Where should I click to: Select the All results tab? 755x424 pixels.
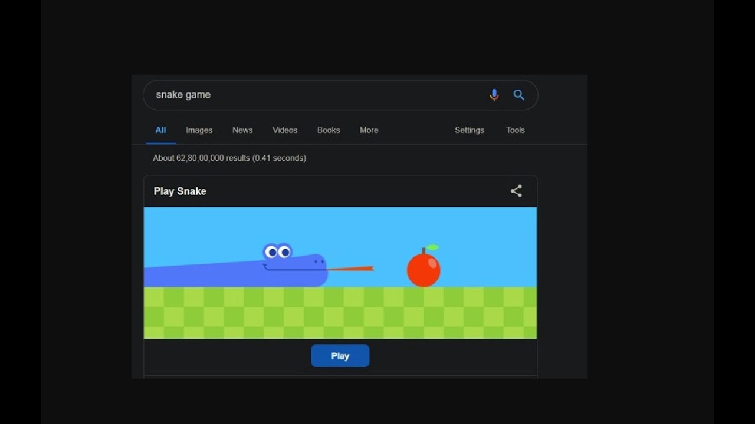160,130
